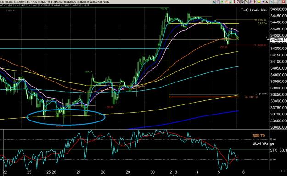Click date label 27 on time axis

point(79,172)
